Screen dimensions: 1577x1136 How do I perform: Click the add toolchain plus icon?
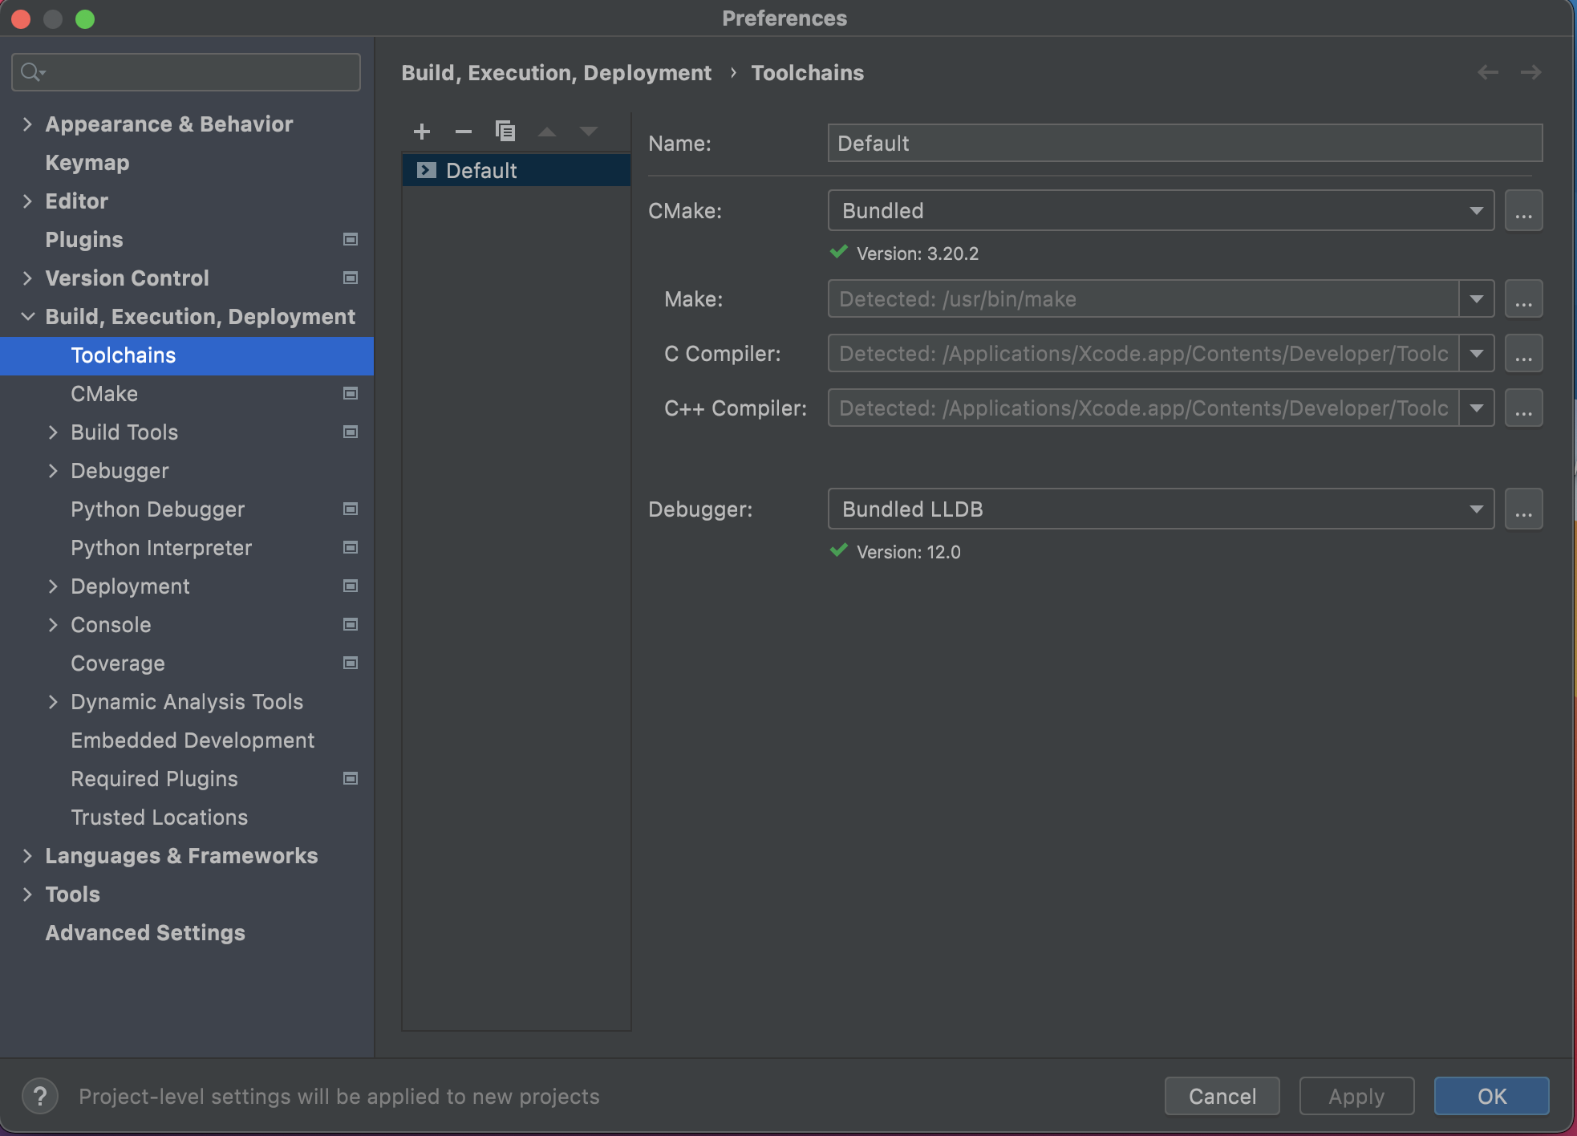(421, 131)
